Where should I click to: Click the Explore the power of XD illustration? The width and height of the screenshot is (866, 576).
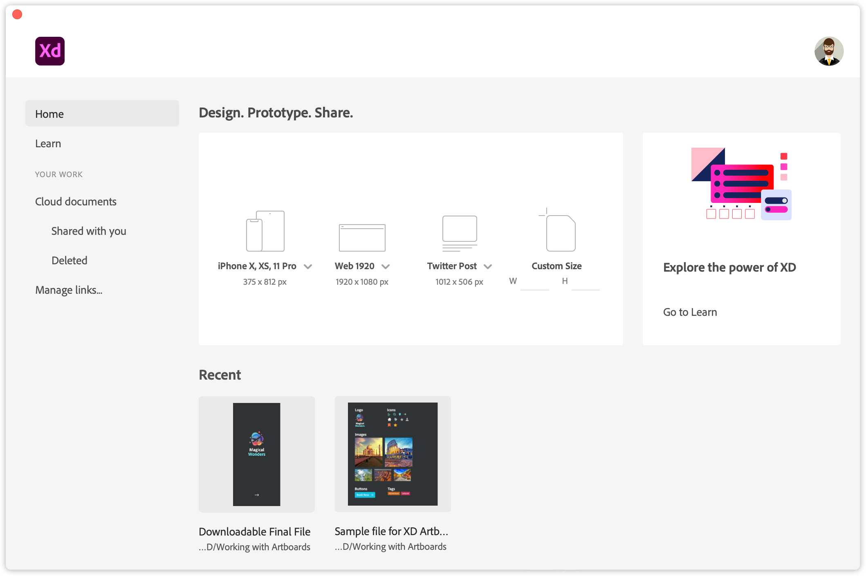click(x=741, y=183)
